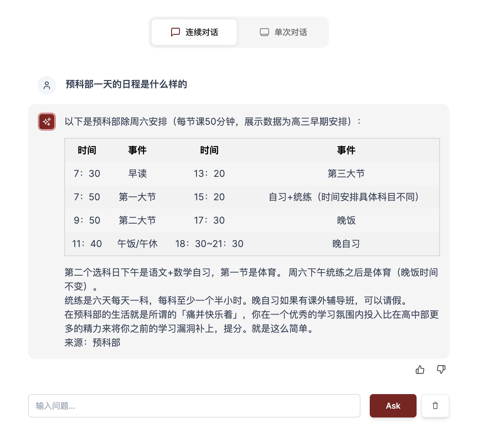Click the 18:30~21:30 time cell
The height and width of the screenshot is (428, 478).
209,244
